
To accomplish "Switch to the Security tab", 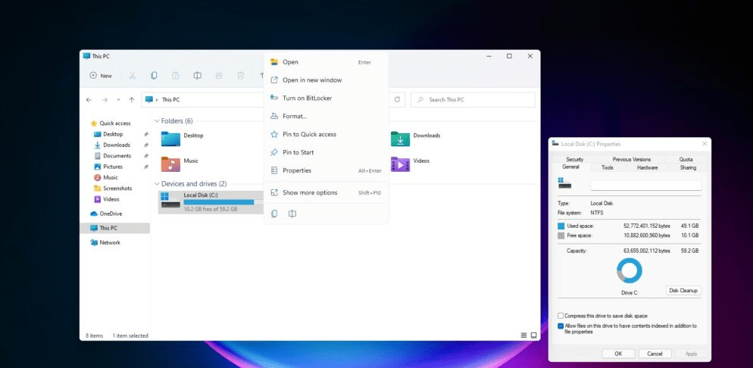I will point(574,159).
